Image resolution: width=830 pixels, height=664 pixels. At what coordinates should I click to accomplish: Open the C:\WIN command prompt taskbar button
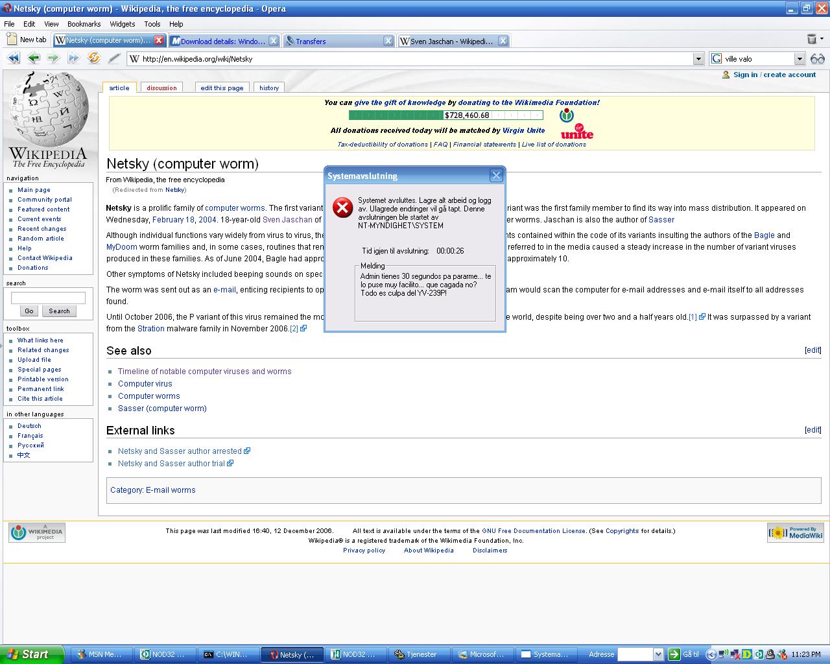(226, 654)
